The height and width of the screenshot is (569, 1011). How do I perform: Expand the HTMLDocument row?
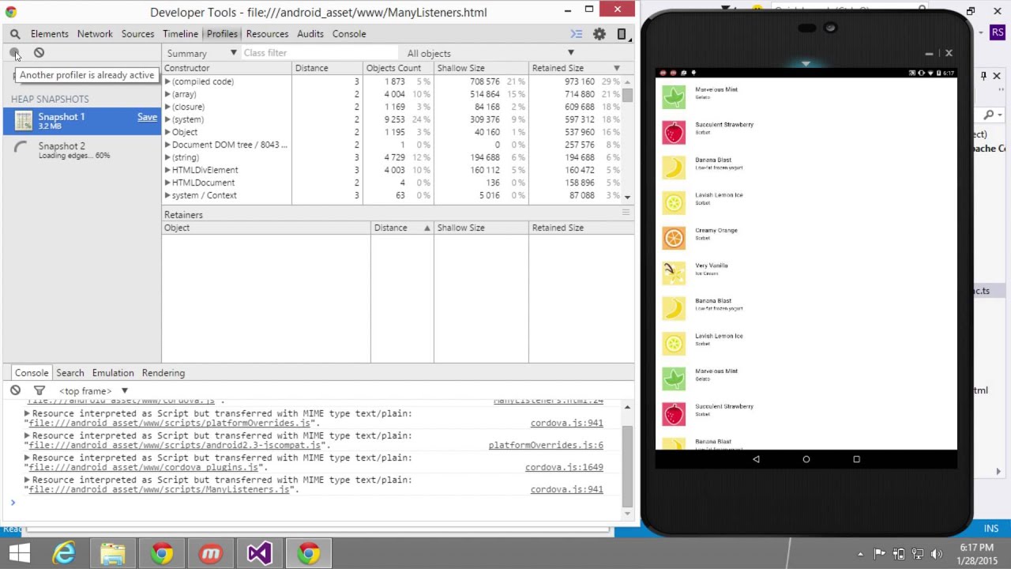[167, 183]
